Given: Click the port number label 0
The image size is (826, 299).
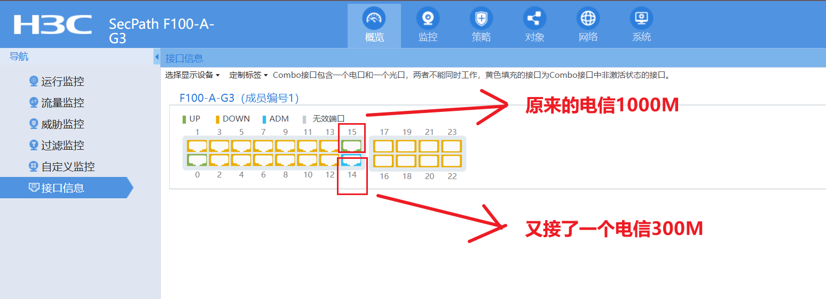Looking at the screenshot, I should [198, 175].
